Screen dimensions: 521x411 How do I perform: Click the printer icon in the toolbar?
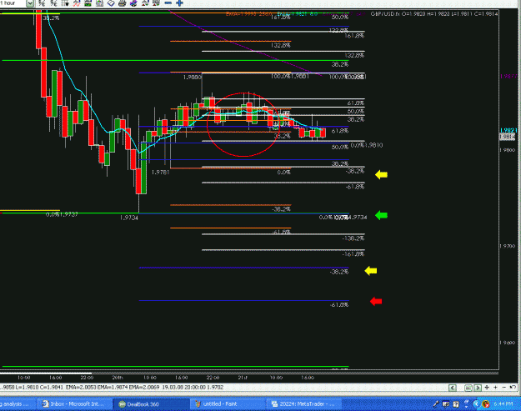123,3
